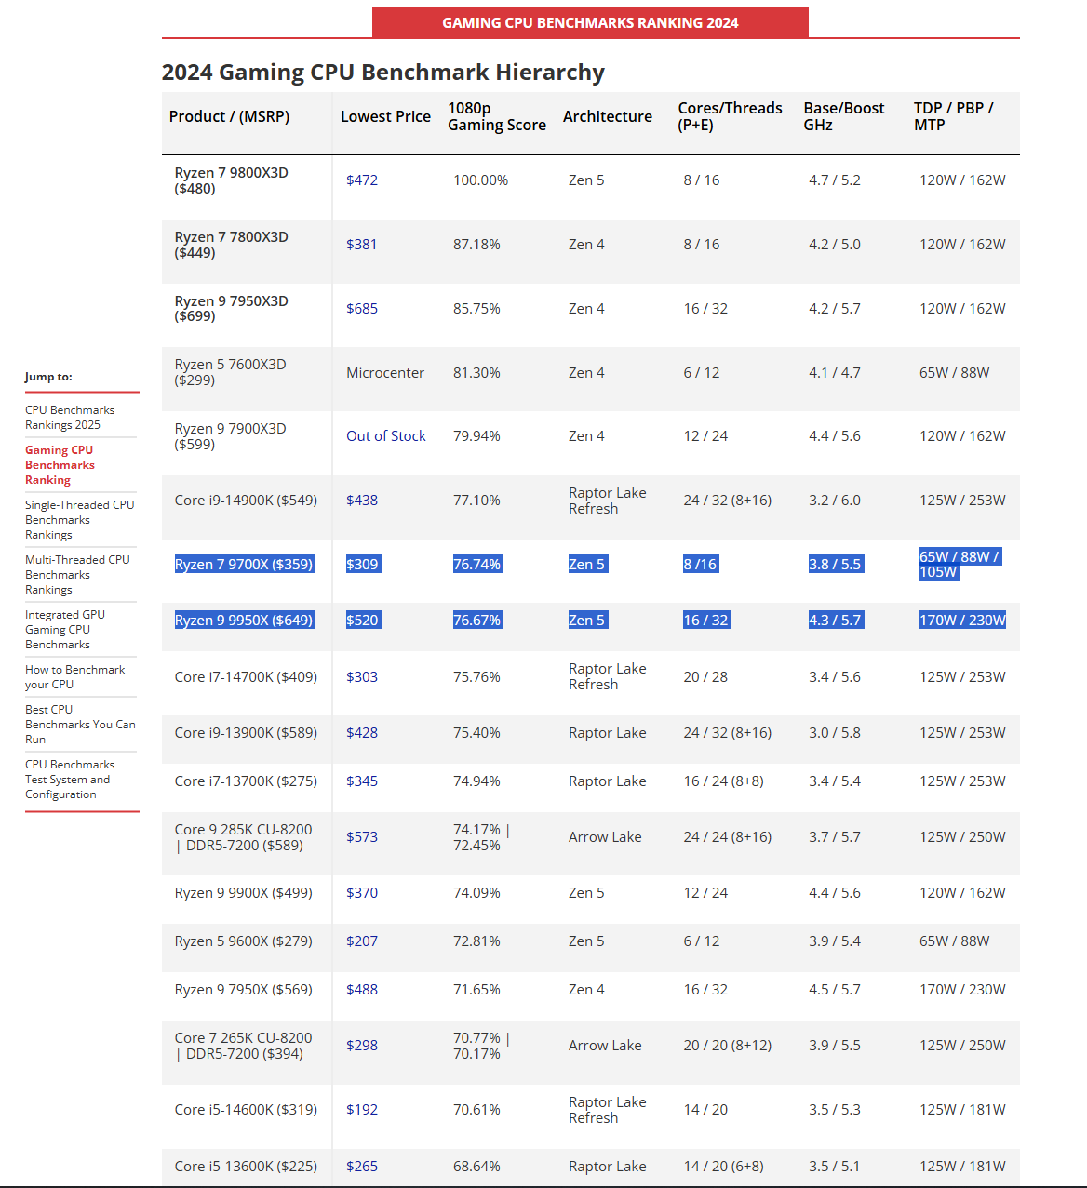Select the 100.00% gaming score cell
The height and width of the screenshot is (1188, 1087).
pos(481,180)
